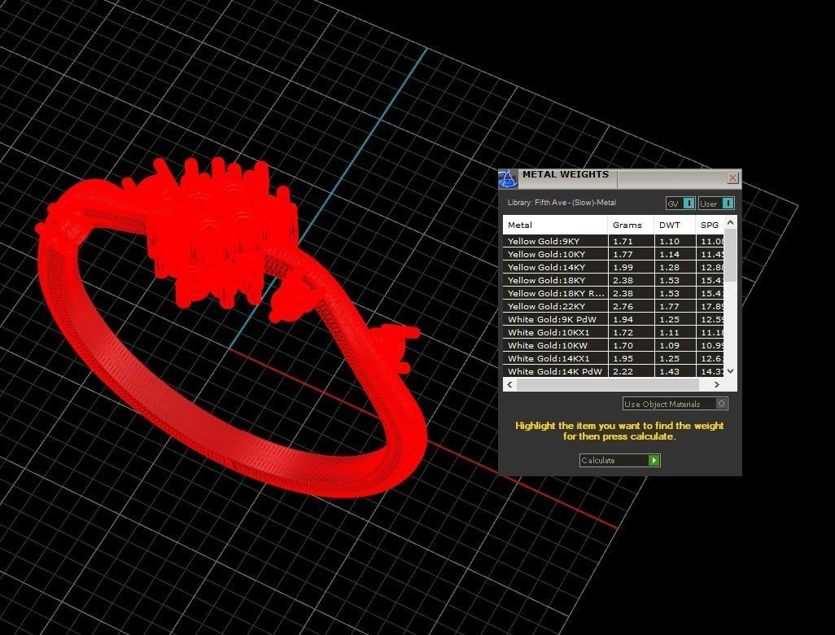Click the scroll up arrow in metal list
This screenshot has width=835, height=635.
[x=731, y=222]
